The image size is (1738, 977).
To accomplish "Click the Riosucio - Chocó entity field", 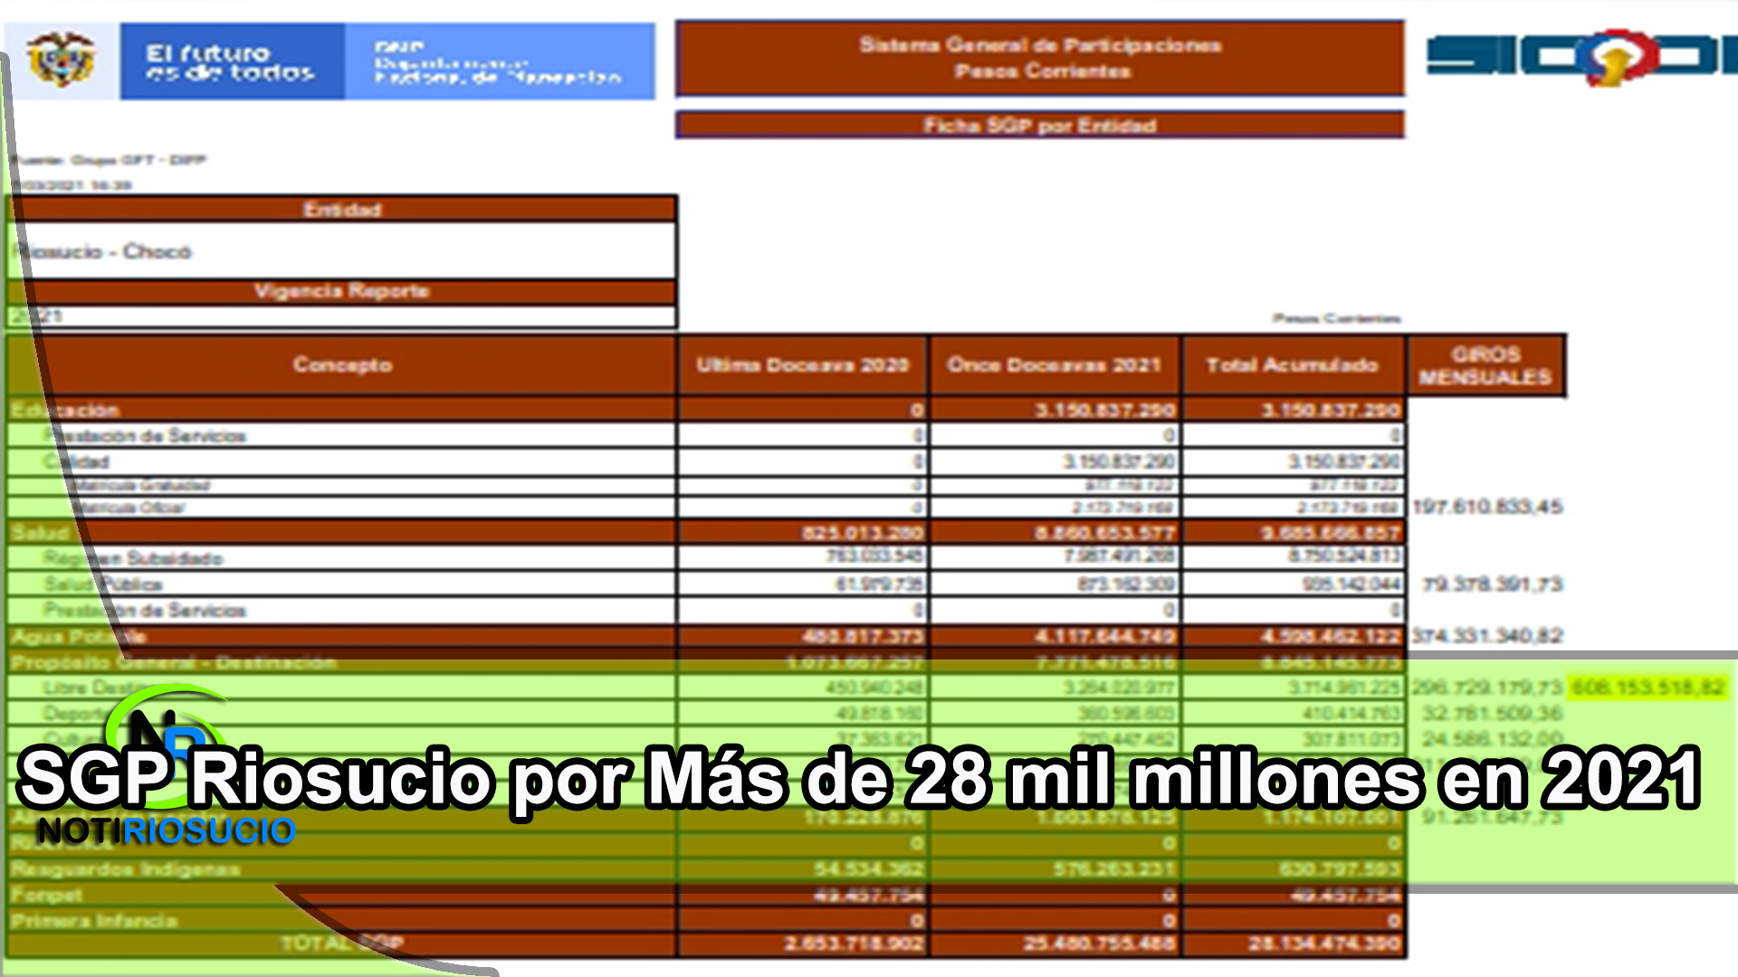I will click(342, 251).
